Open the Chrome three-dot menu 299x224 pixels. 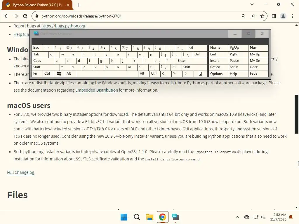coord(293,16)
